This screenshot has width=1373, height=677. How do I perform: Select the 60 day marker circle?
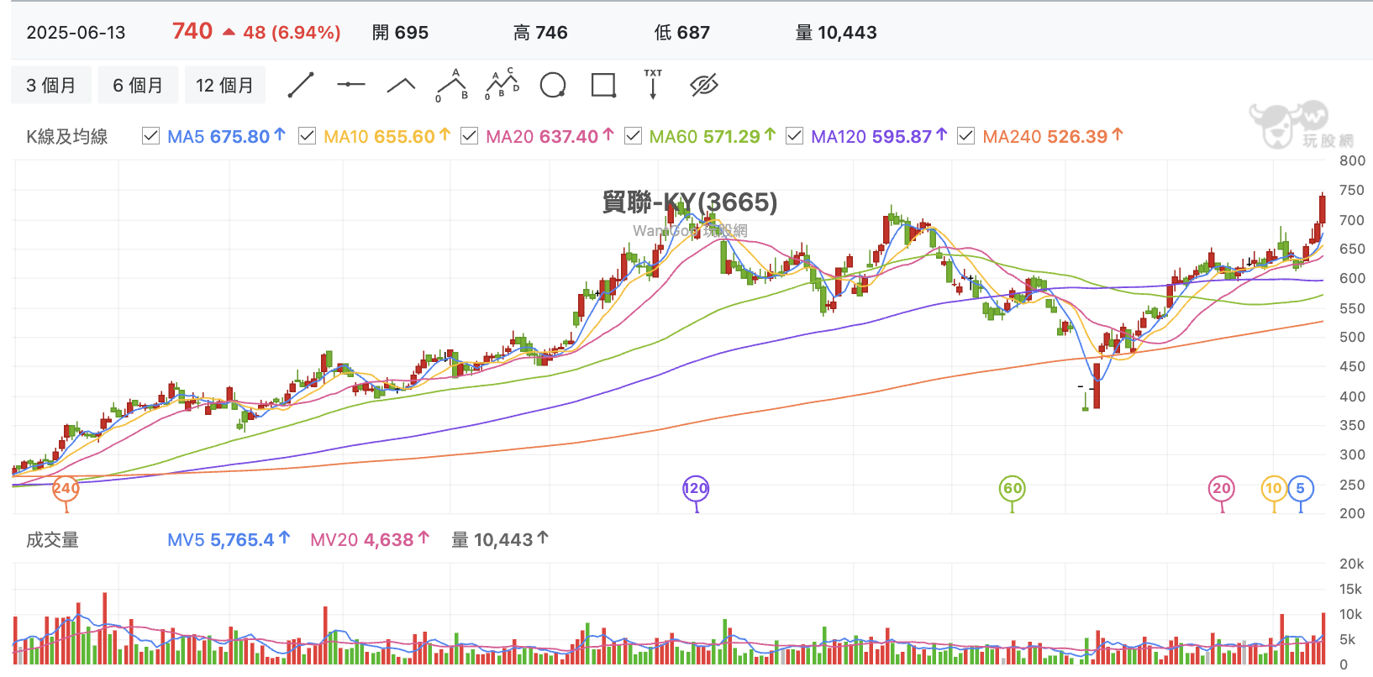click(1013, 488)
